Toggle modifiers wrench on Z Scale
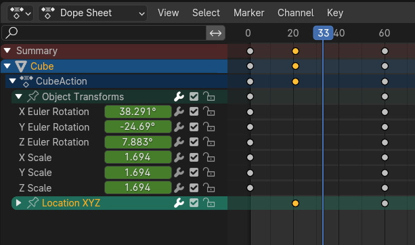This screenshot has width=415, height=245. click(x=179, y=188)
